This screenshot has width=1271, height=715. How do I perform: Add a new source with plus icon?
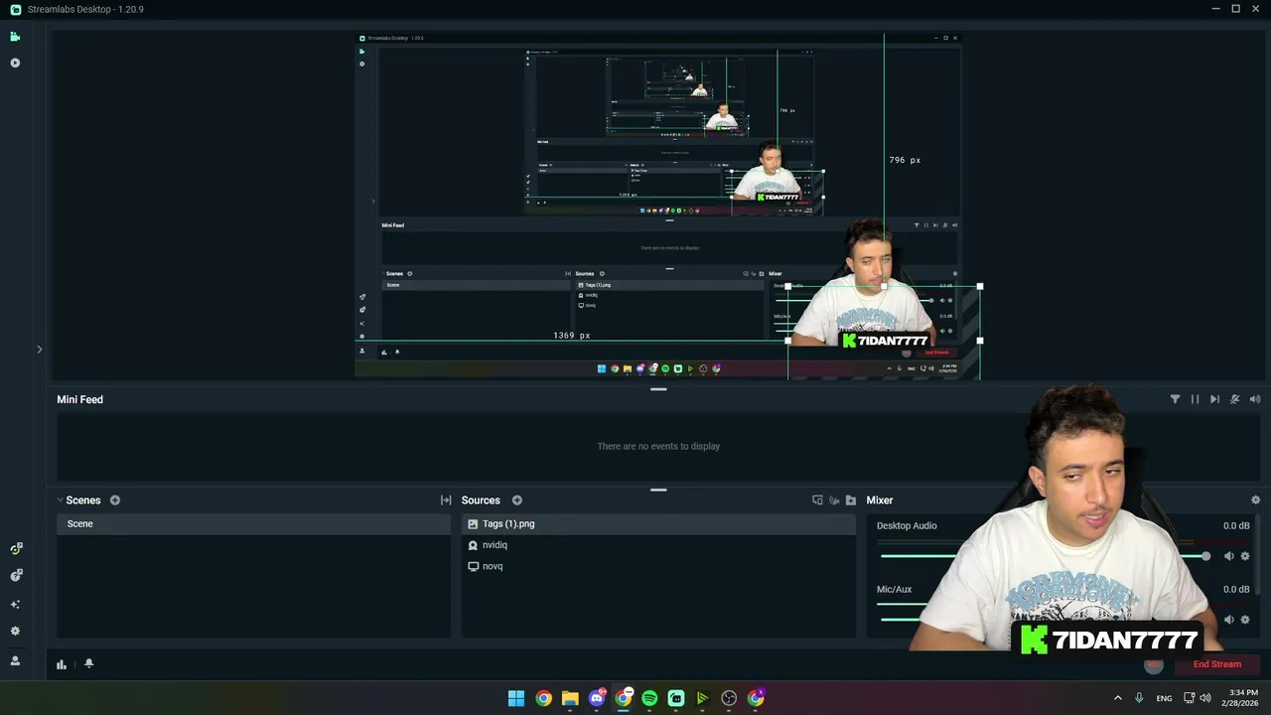pos(517,500)
